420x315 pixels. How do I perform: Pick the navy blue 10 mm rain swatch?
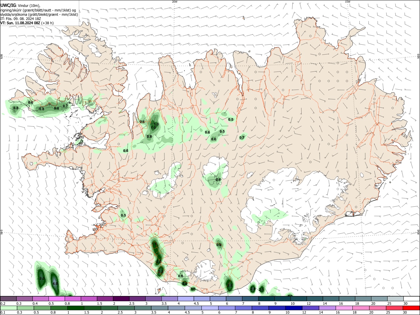click(294, 308)
